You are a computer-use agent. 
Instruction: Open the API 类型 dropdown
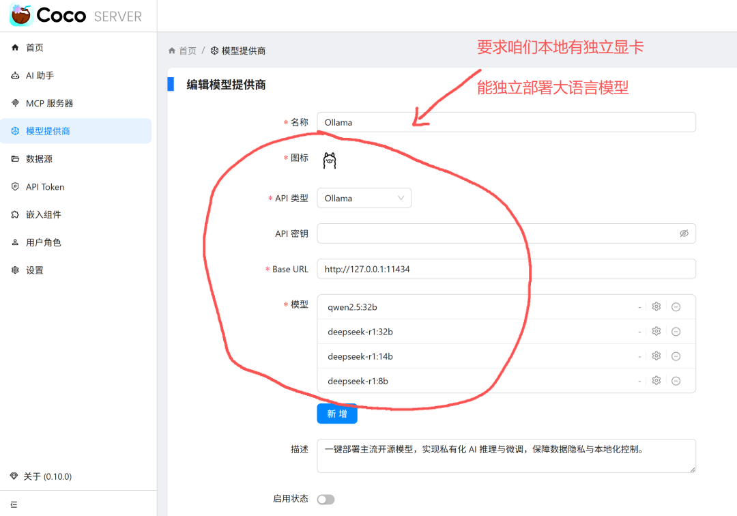[x=364, y=198]
